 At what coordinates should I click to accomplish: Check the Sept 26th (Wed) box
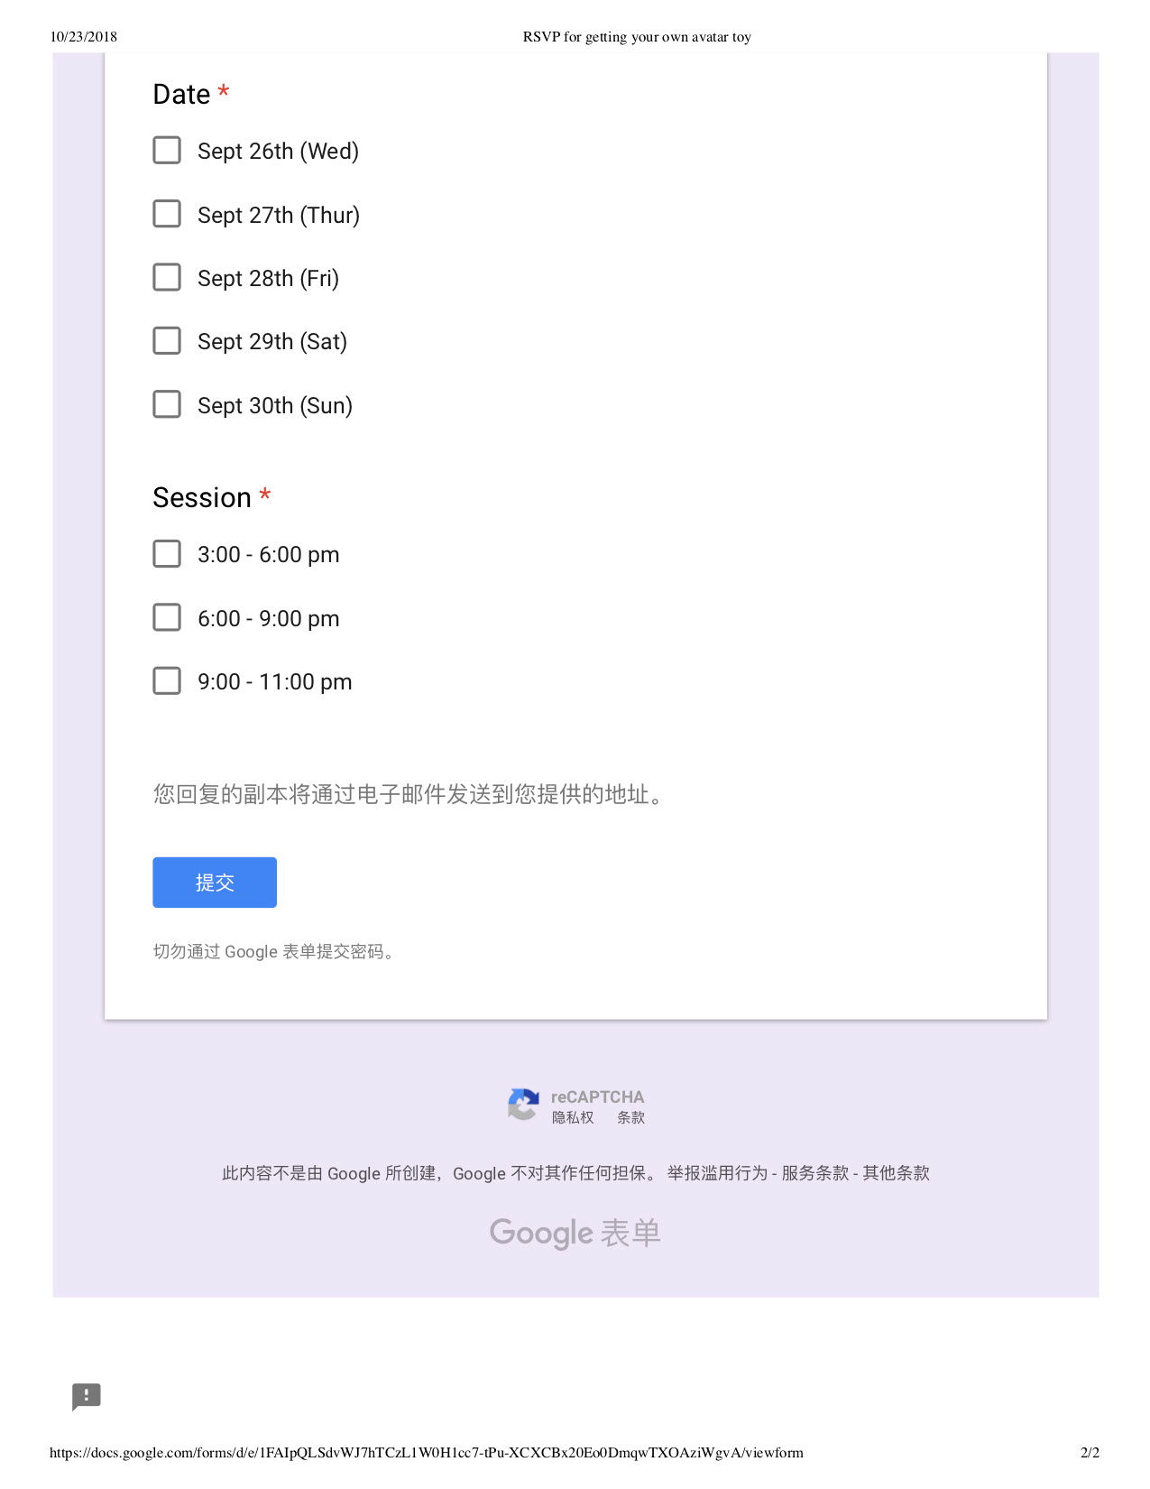tap(167, 150)
